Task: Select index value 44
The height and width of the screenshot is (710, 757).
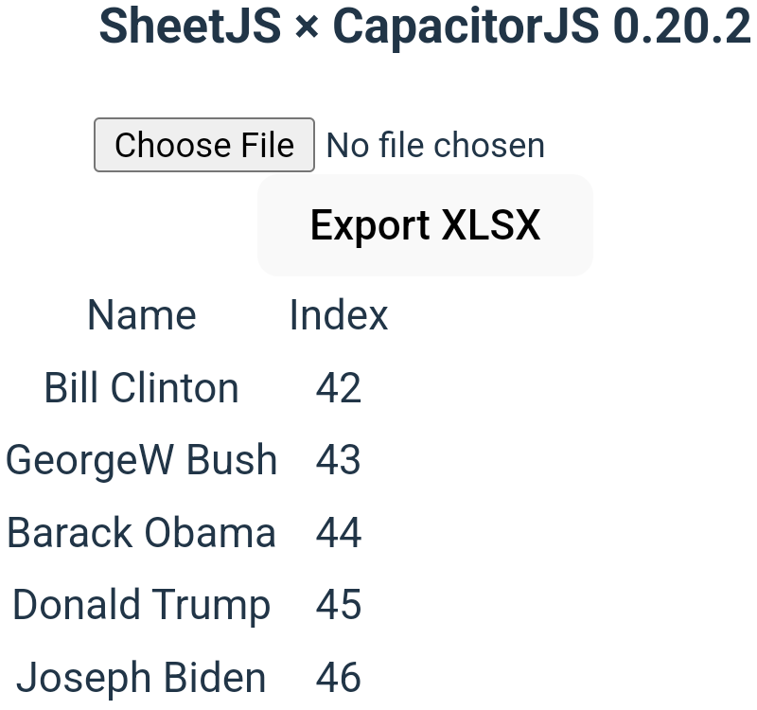Action: coord(339,533)
